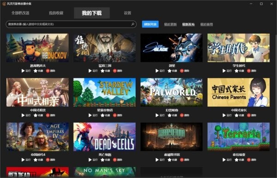The image size is (277, 178).
Task: Launch the Palworld trainer
Action: coord(160,115)
